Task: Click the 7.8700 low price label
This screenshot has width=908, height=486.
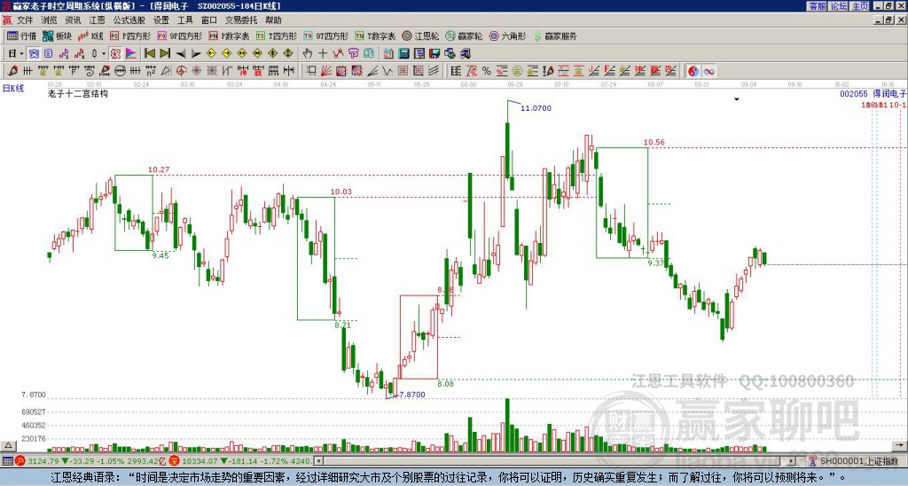Action: point(412,395)
